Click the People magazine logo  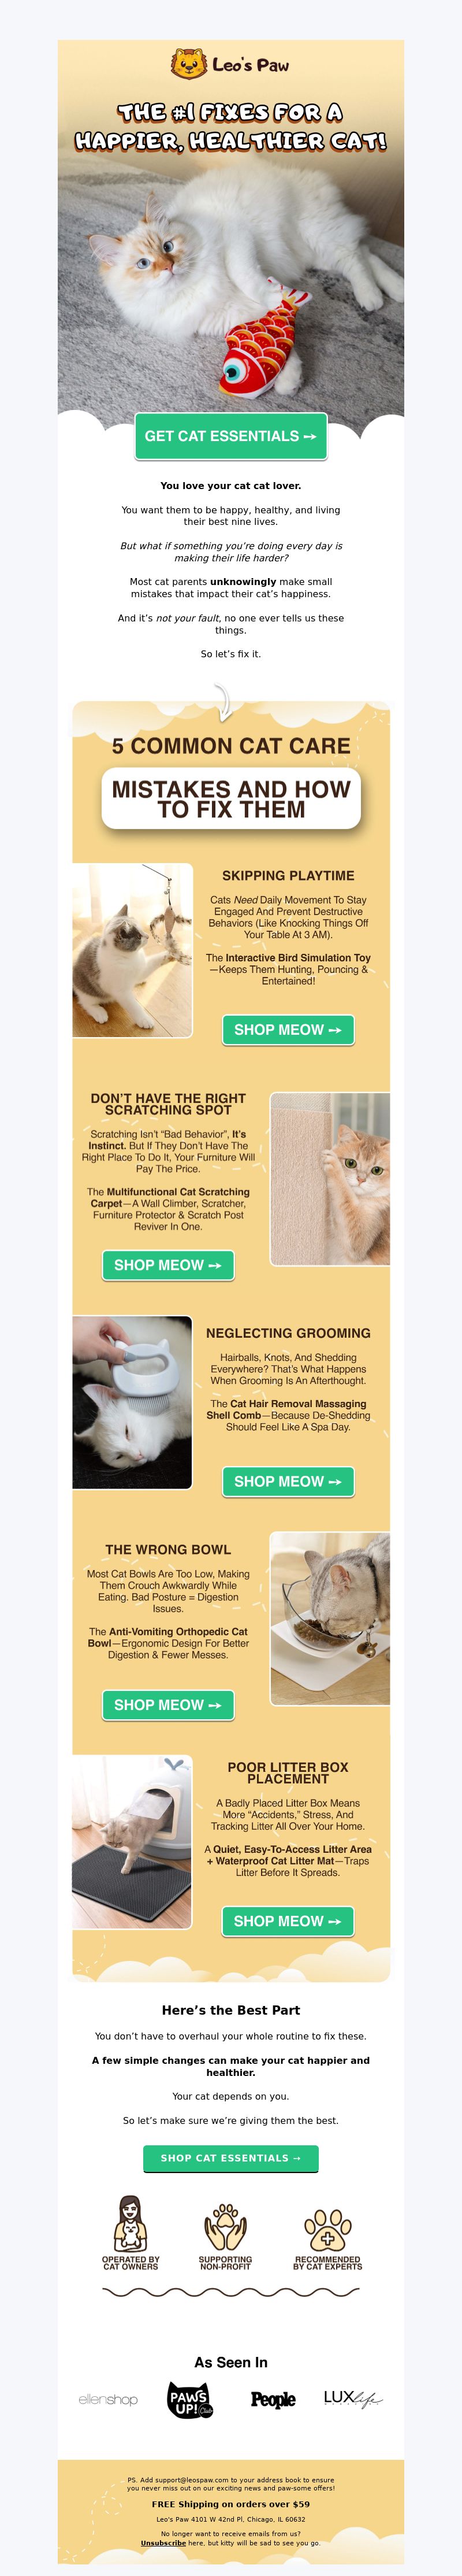pyautogui.click(x=273, y=2399)
